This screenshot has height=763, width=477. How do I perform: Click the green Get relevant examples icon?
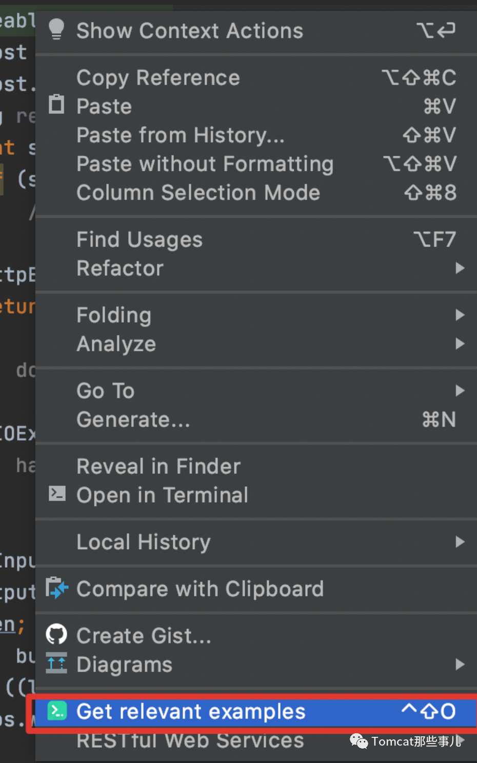point(57,711)
